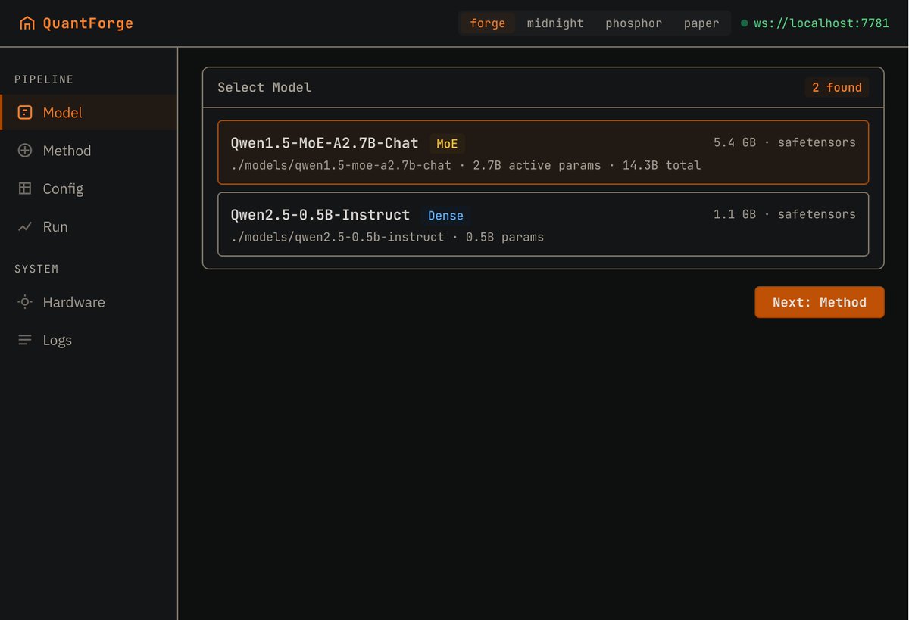The width and height of the screenshot is (909, 620).
Task: Click the Logs lines icon
Action: [x=25, y=340]
